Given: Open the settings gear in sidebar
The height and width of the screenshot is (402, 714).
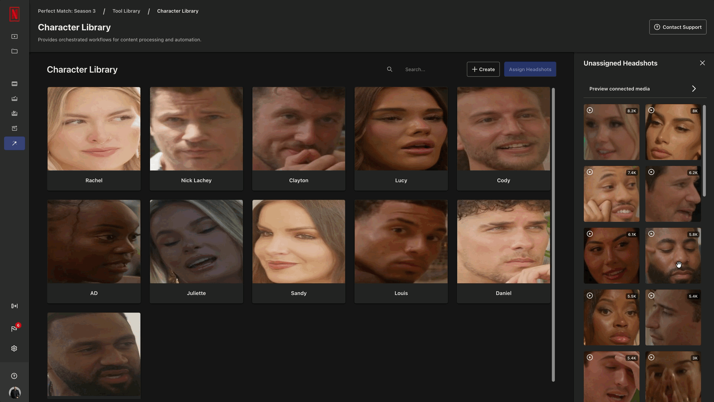Looking at the screenshot, I should click(x=14, y=348).
